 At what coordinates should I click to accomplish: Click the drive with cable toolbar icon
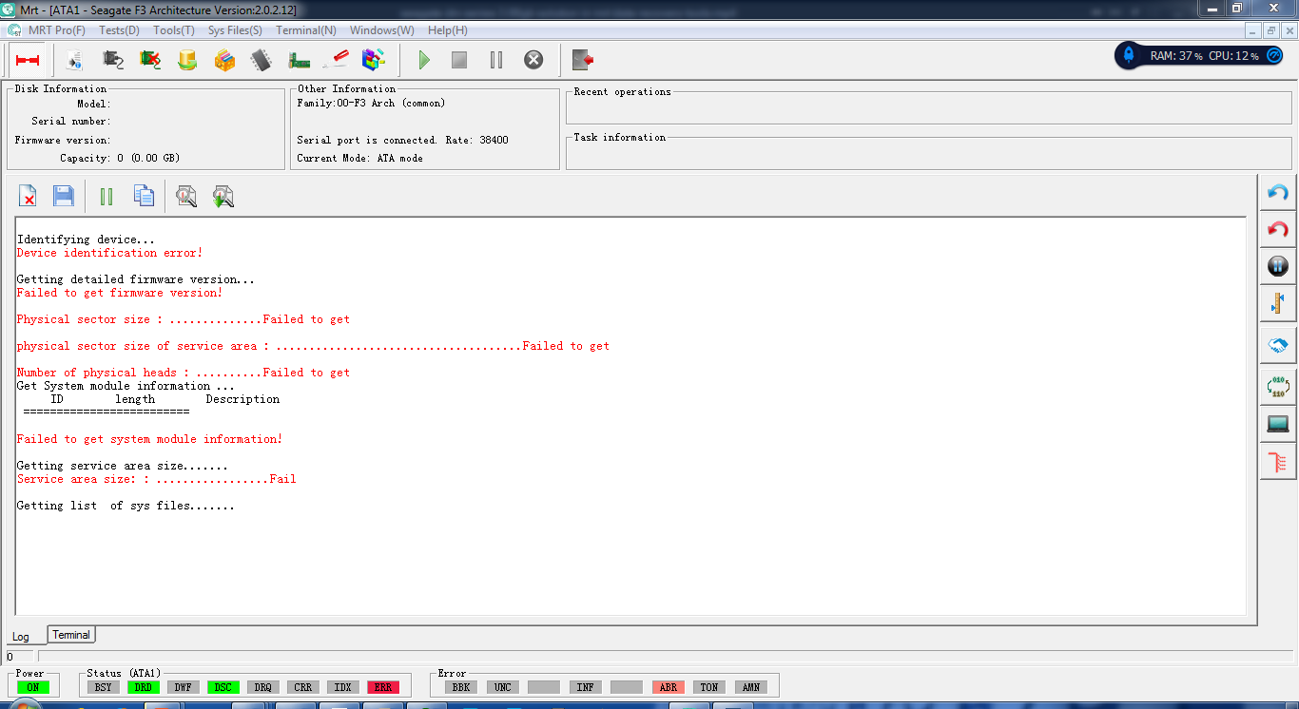(112, 60)
